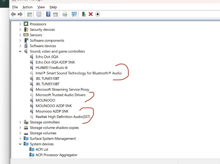Viewport: 220px width, 164px height.
Task: Expand the Storage volumes category
Action: [20, 133]
